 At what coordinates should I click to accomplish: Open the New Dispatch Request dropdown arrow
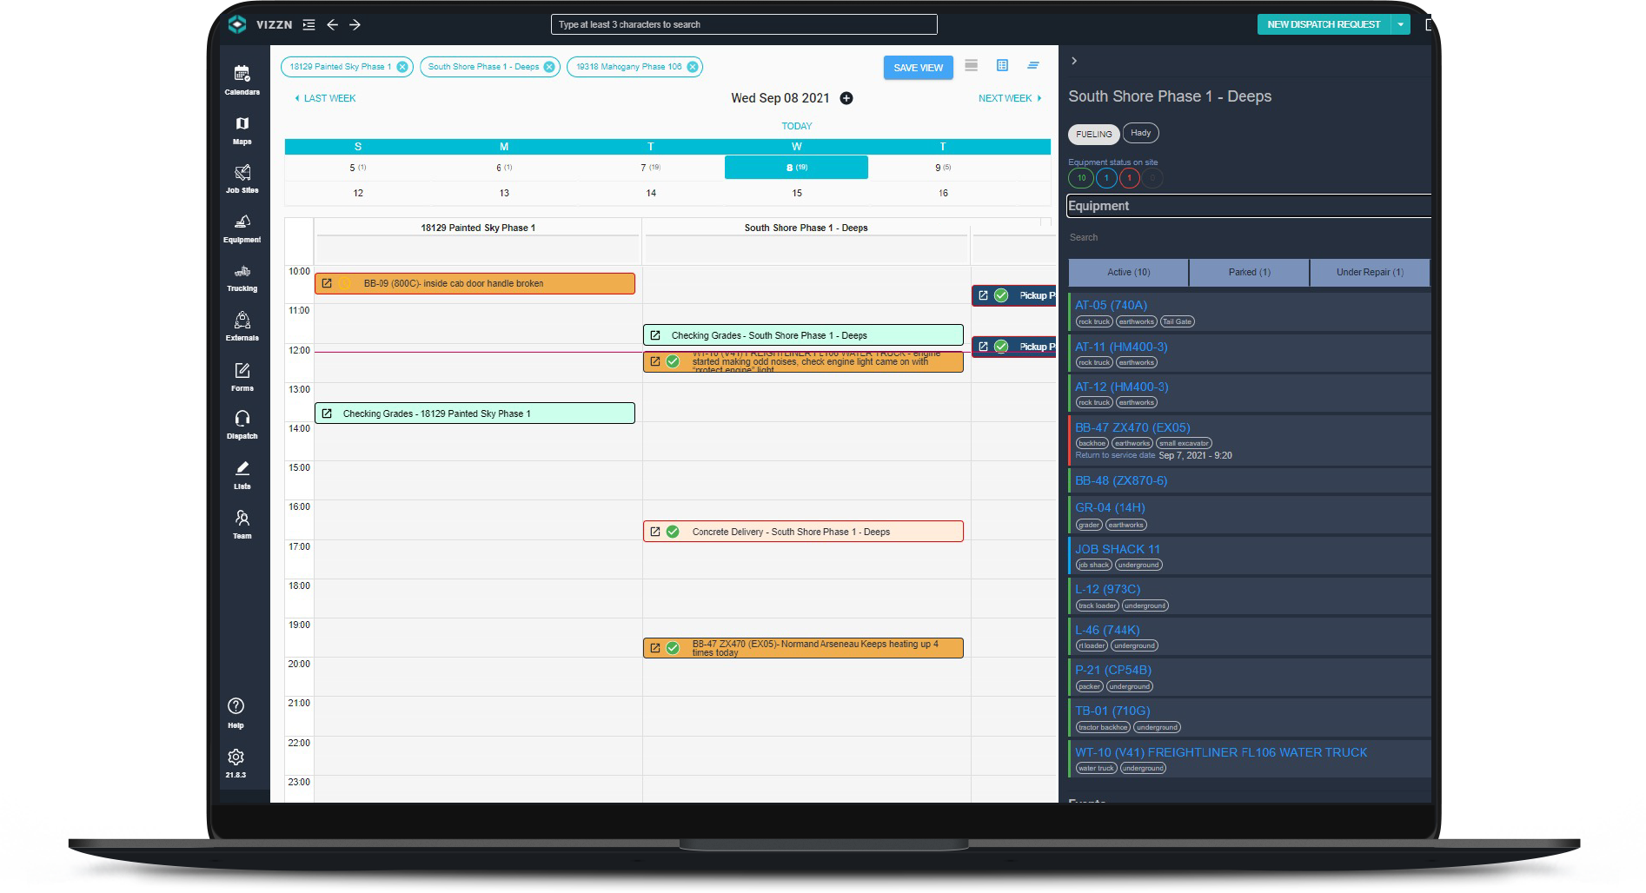pos(1401,24)
